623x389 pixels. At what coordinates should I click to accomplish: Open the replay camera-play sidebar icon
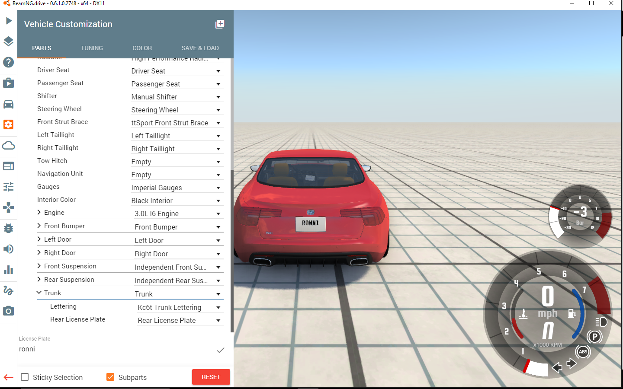point(9,83)
